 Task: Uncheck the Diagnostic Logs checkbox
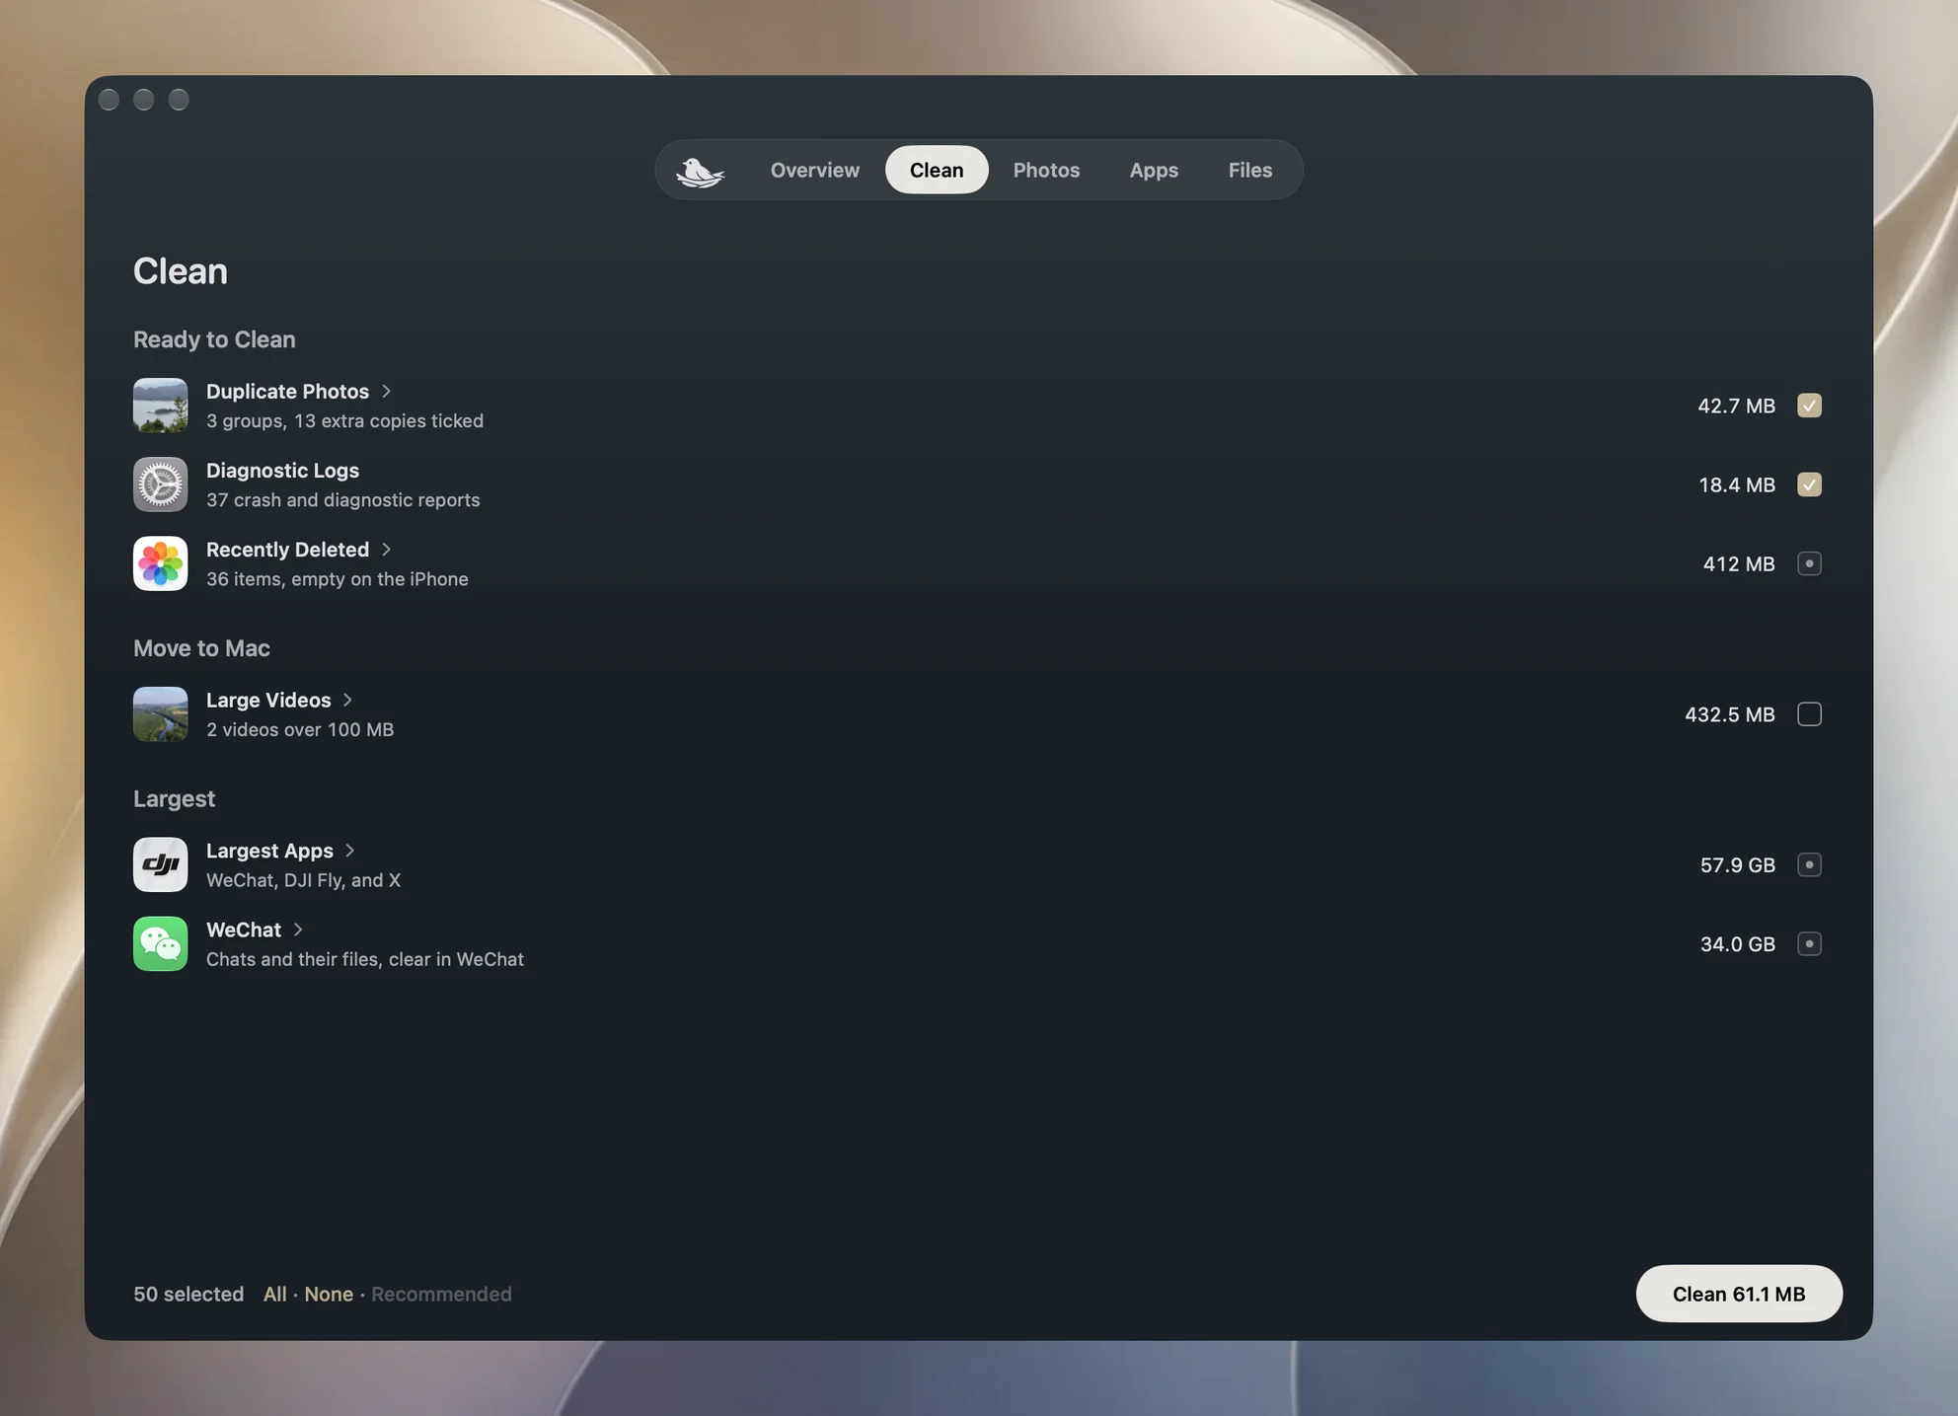pyautogui.click(x=1809, y=484)
